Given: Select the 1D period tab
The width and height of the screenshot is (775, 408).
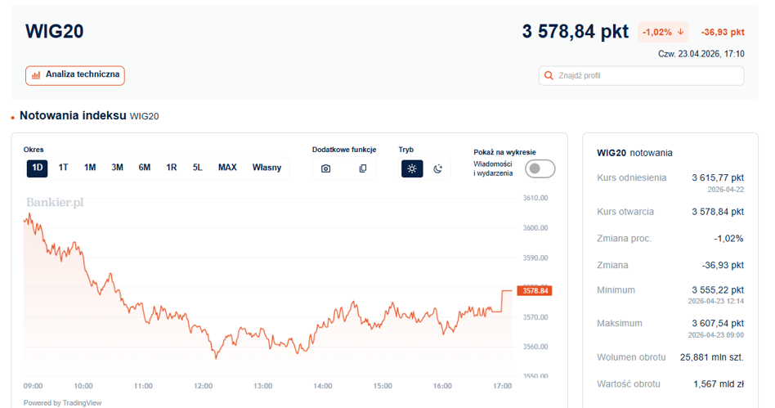Looking at the screenshot, I should [x=37, y=168].
